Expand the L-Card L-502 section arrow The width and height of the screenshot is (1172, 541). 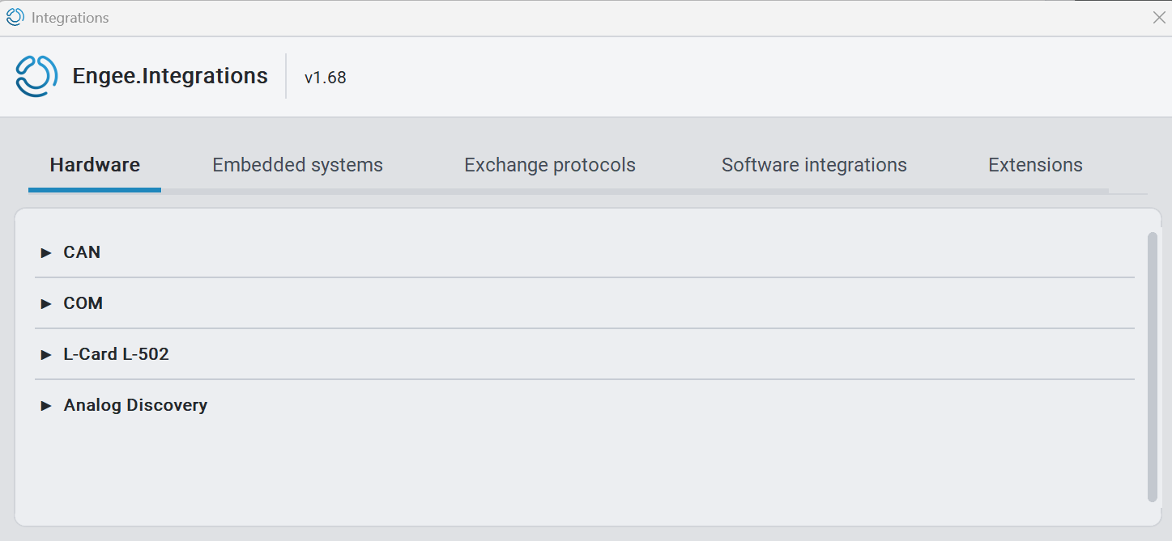[46, 355]
